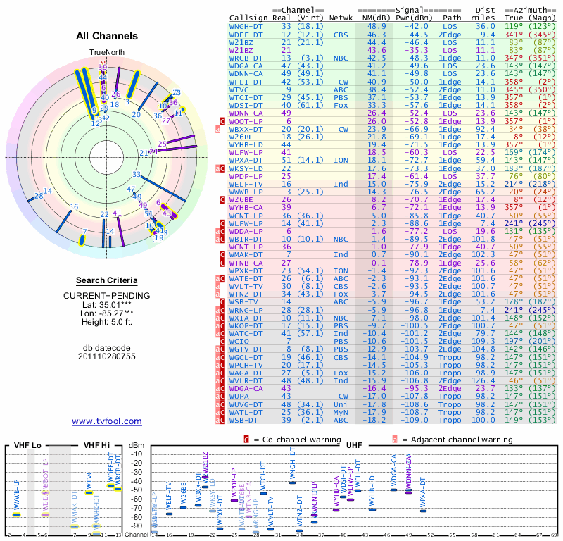Click the Lon: -85.27*** value
Viewport: 563px width, 541px height.
point(107,313)
